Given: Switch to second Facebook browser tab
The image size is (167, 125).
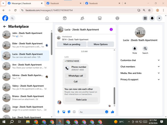Looking at the screenshot, I should (64, 3).
